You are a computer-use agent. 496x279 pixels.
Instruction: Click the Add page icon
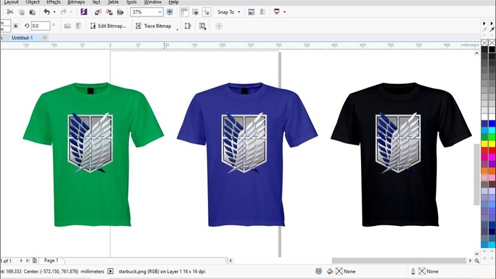[34, 260]
